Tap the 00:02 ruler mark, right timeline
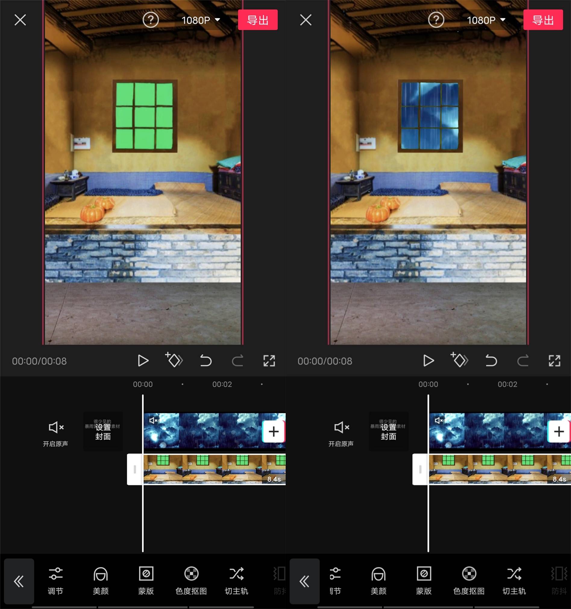The width and height of the screenshot is (571, 609). pos(508,384)
